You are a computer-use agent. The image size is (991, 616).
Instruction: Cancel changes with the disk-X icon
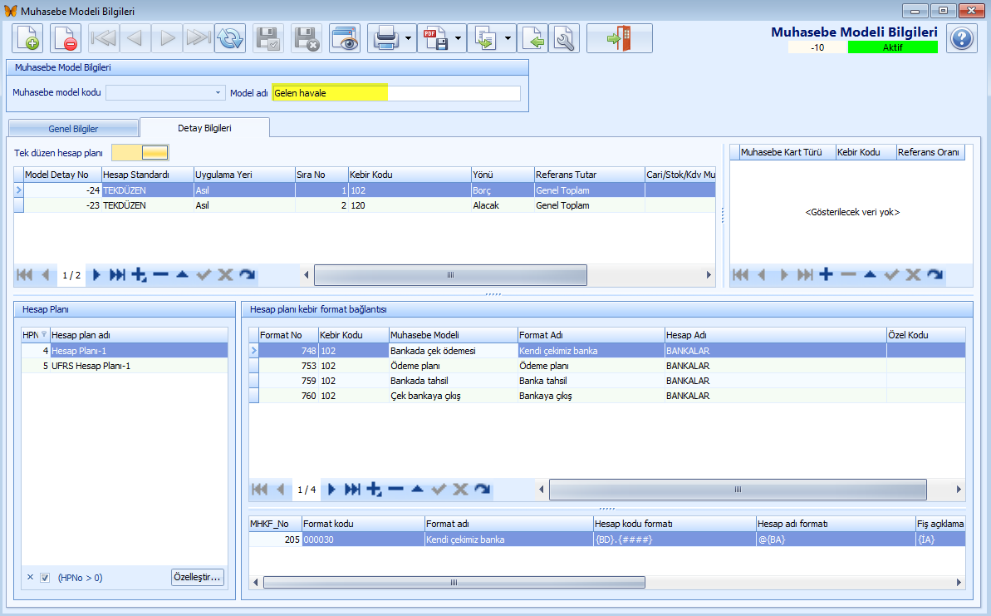pyautogui.click(x=307, y=38)
